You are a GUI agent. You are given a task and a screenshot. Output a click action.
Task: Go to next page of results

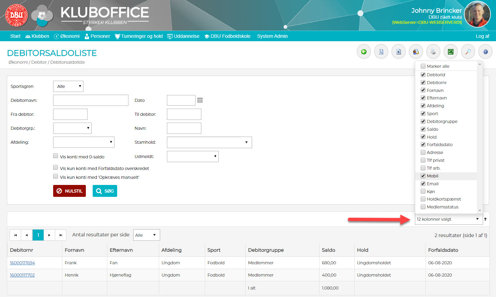(49, 235)
